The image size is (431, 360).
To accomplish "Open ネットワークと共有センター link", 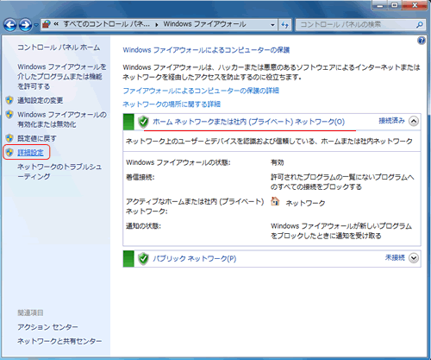I will 59,341.
